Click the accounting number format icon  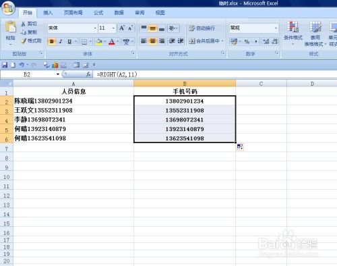point(234,41)
